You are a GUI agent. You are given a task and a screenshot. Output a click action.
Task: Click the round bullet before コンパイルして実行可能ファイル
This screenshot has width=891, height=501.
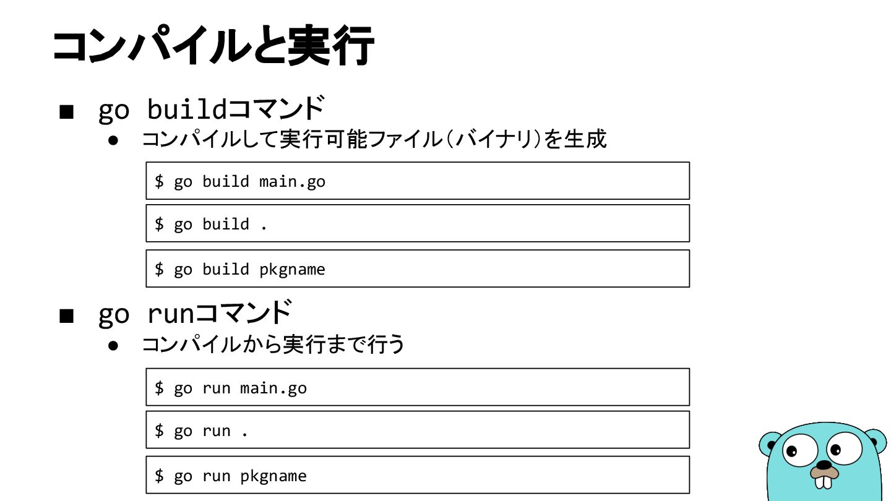click(x=113, y=140)
